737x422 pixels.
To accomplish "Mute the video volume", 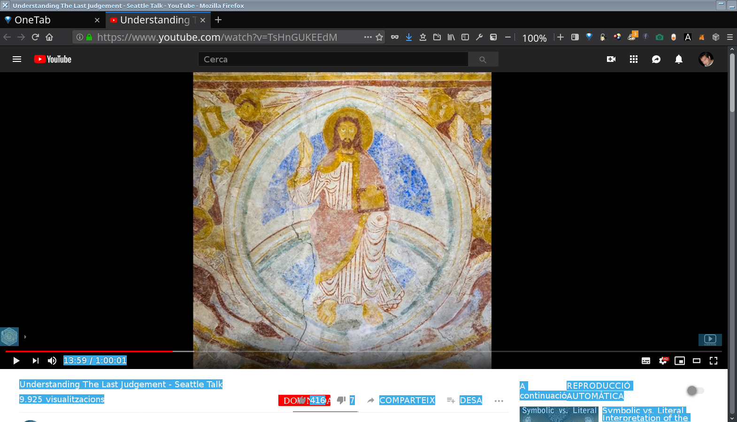I will coord(52,361).
